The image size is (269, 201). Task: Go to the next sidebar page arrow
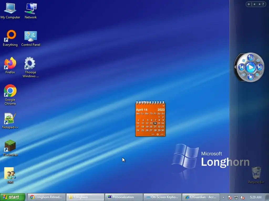coord(260,4)
